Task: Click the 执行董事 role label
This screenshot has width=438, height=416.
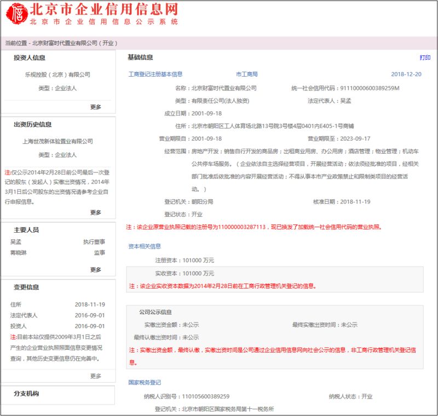Action: 94,242
